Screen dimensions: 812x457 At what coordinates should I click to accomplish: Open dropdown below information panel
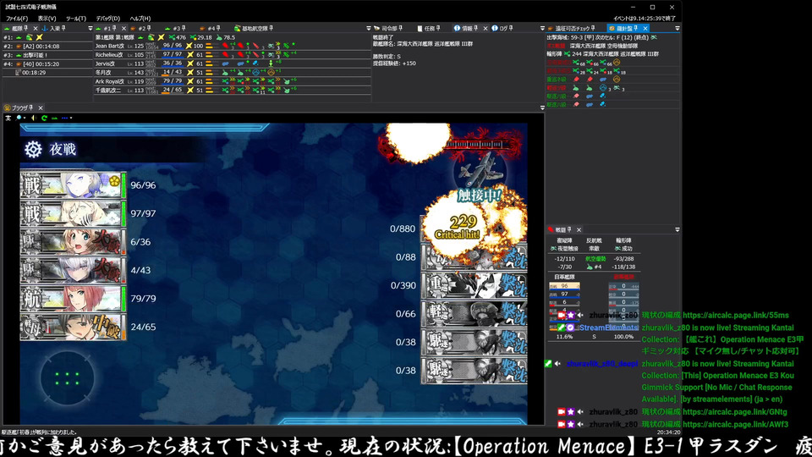pyautogui.click(x=542, y=107)
